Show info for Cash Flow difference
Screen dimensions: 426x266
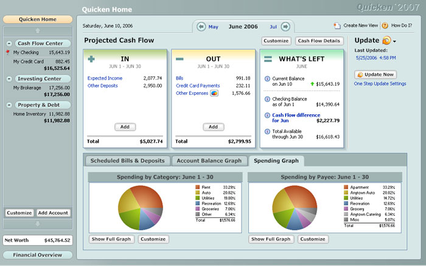(x=267, y=115)
